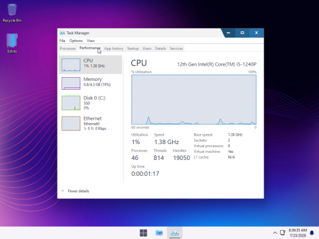Click the network status tray icon
The width and height of the screenshot is (319, 239).
(x=283, y=233)
